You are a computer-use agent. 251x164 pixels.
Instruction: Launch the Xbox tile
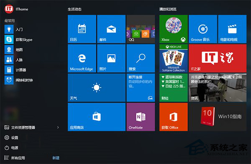click(174, 29)
